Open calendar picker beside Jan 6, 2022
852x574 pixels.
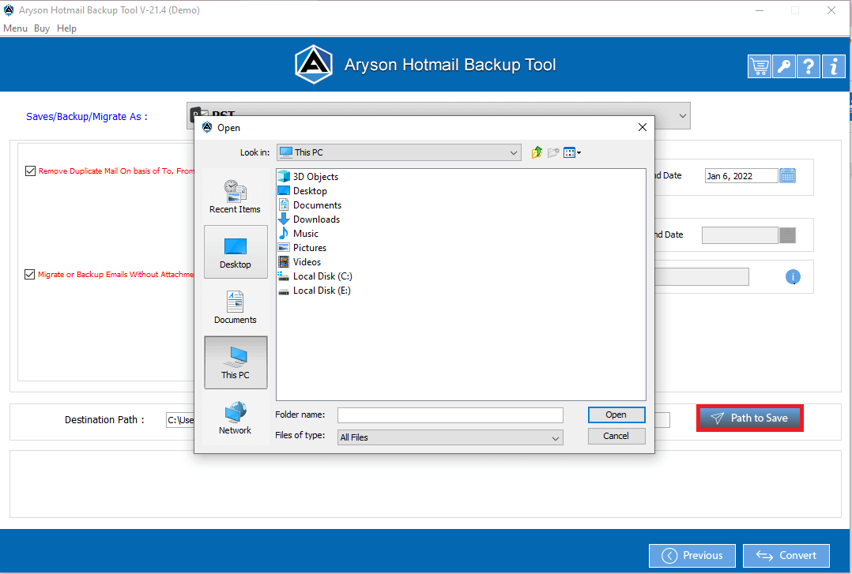[787, 175]
